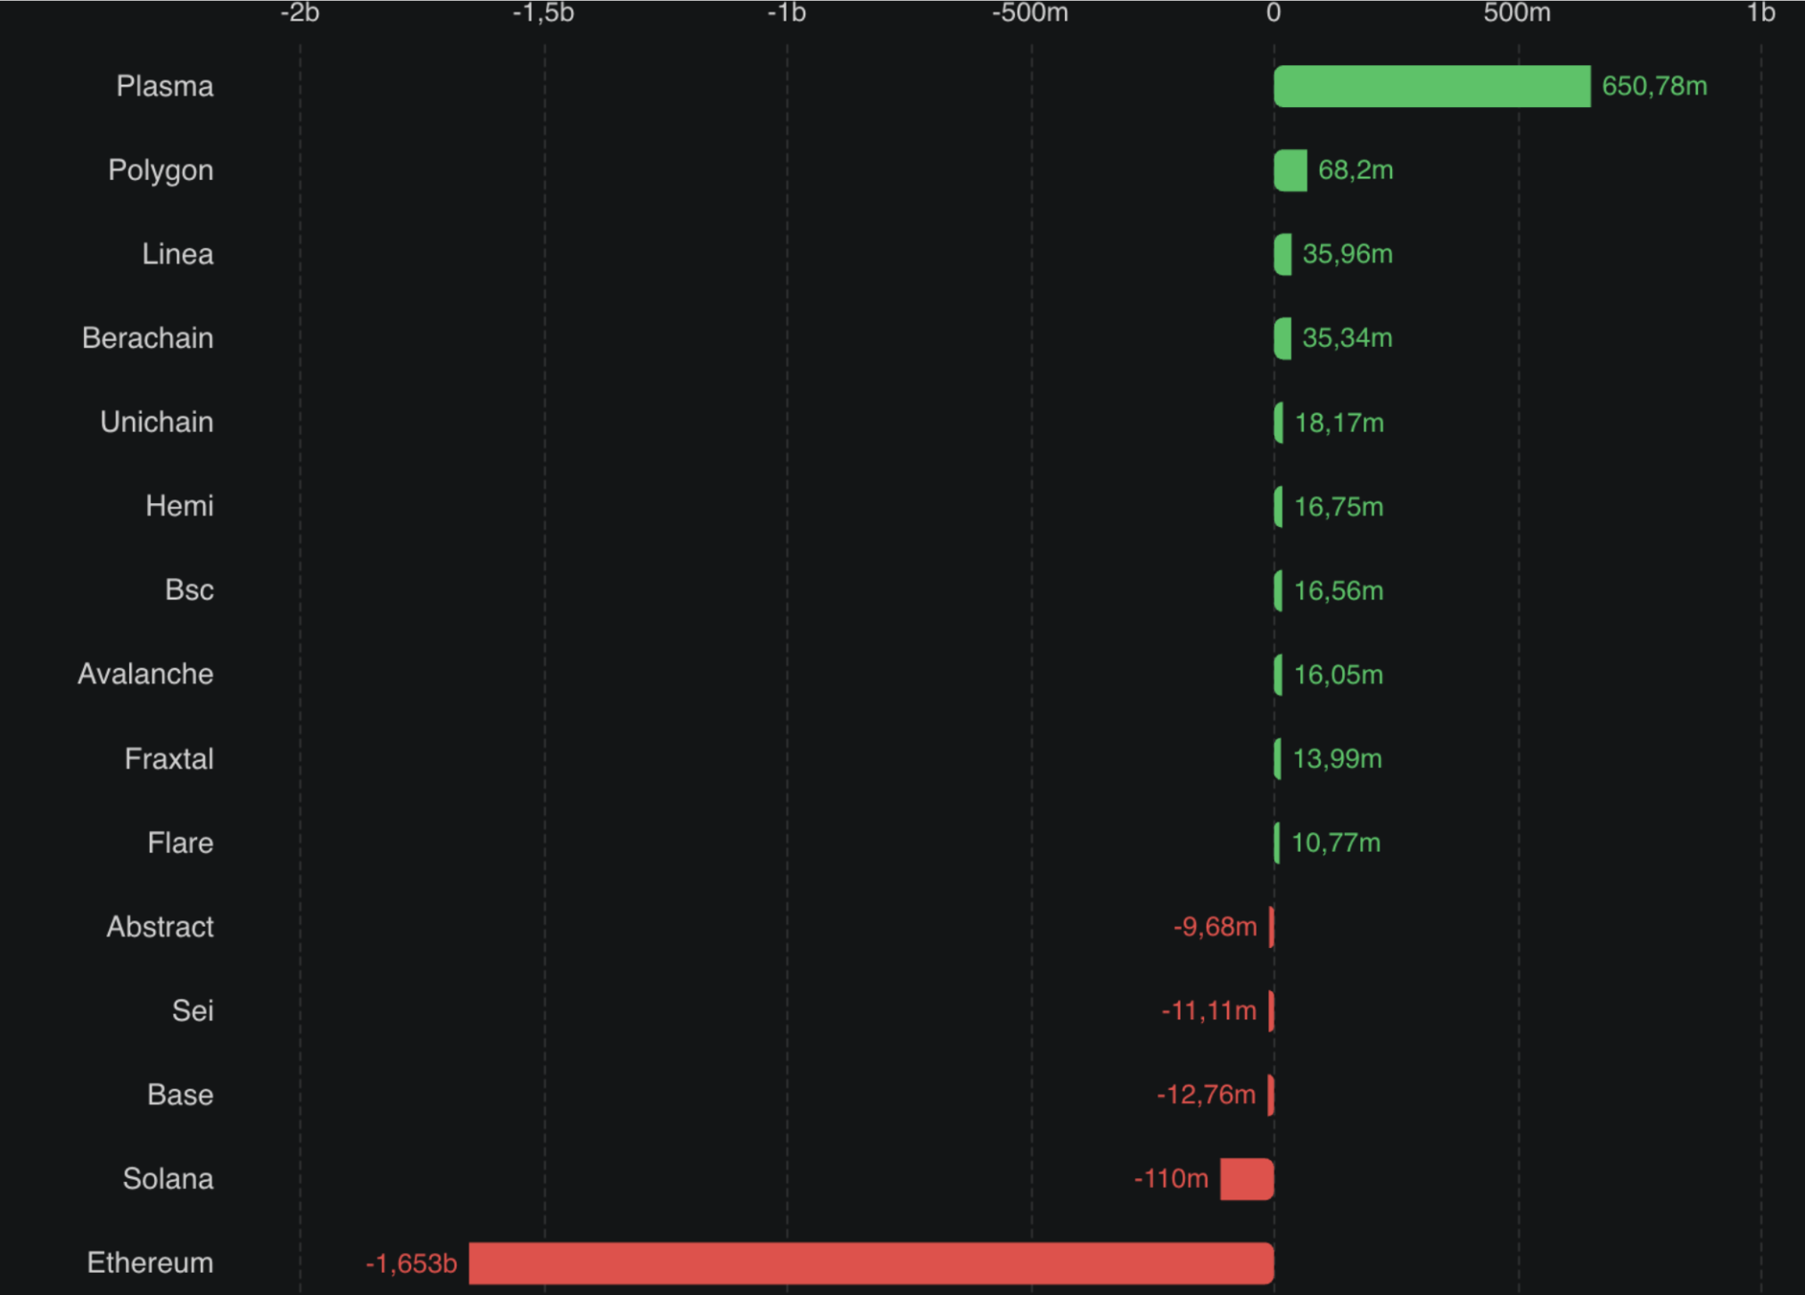
Task: Click the 500m axis tick label
Action: coord(1517,12)
